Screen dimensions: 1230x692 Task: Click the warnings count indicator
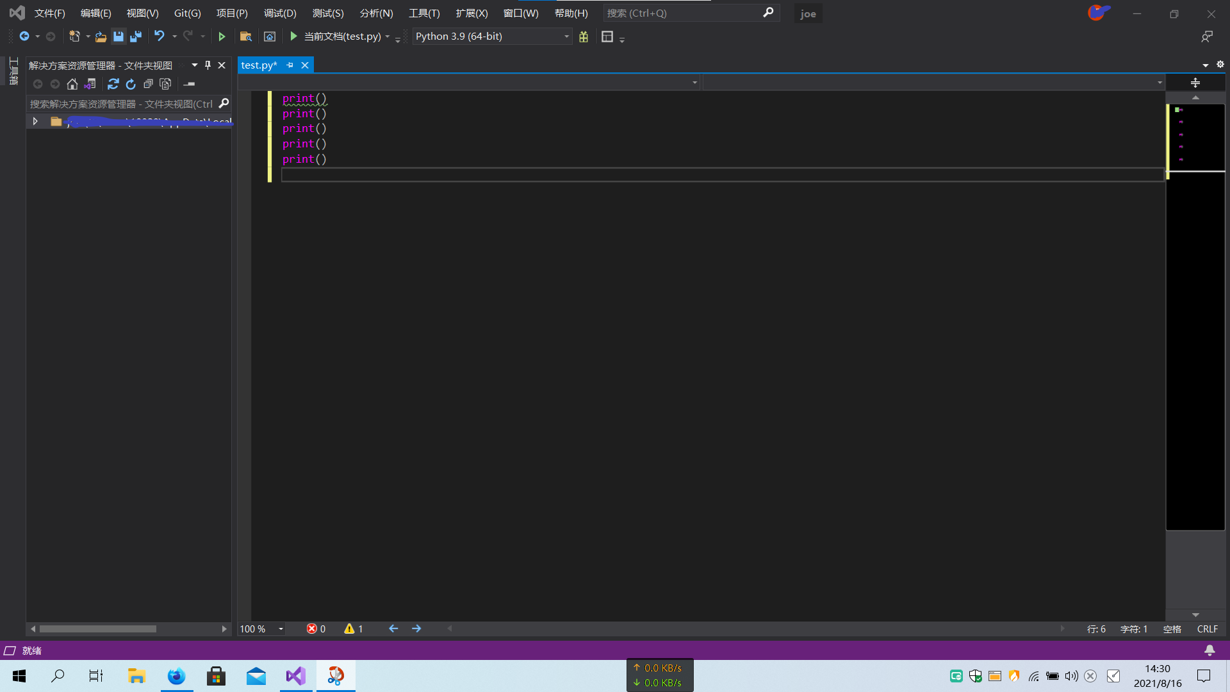(x=354, y=629)
